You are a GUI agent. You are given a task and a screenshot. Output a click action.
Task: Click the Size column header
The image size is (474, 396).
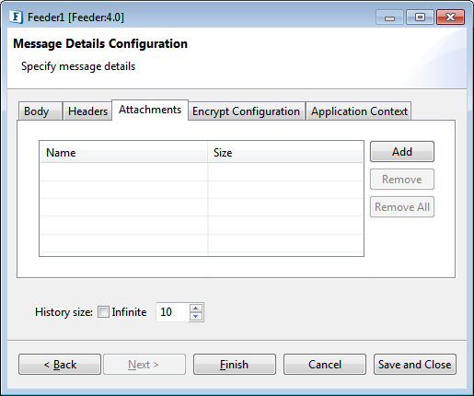285,153
